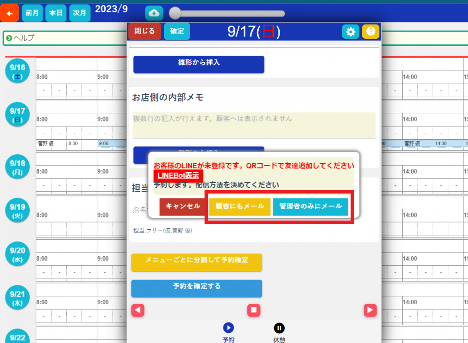468x343 pixels.
Task: Go to next month with 次月
Action: [x=80, y=13]
